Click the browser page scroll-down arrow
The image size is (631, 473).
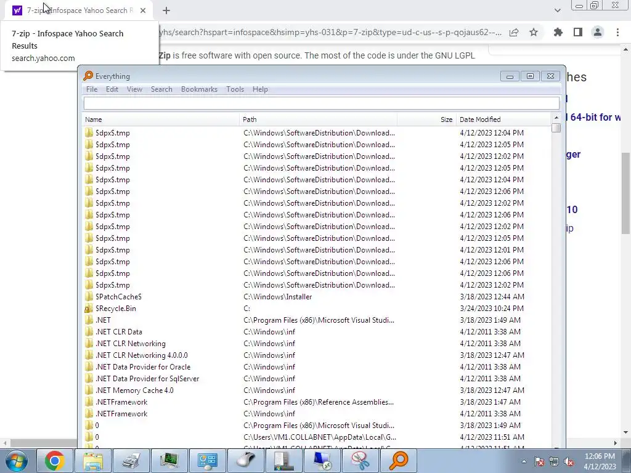coord(625,432)
